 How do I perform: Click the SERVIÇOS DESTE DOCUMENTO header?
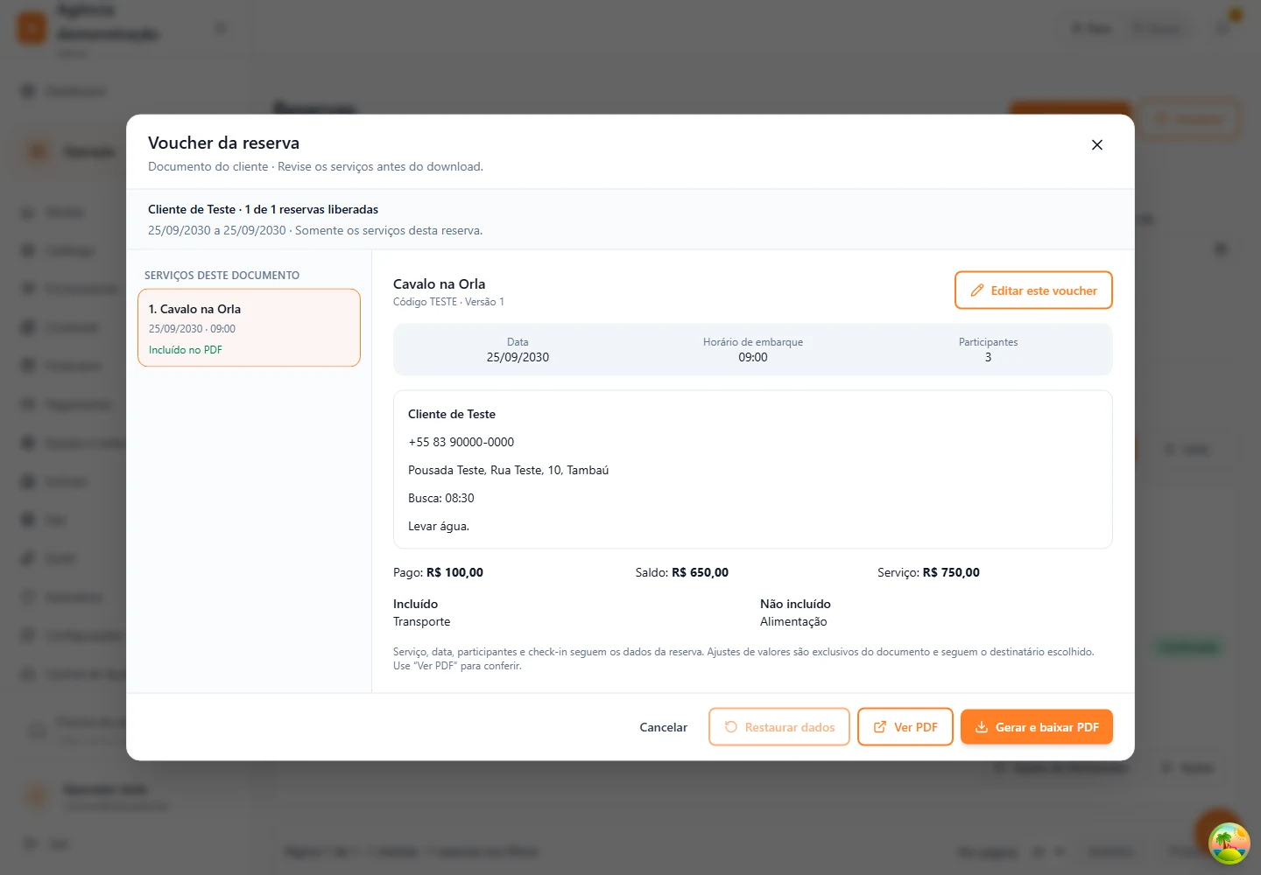click(222, 276)
